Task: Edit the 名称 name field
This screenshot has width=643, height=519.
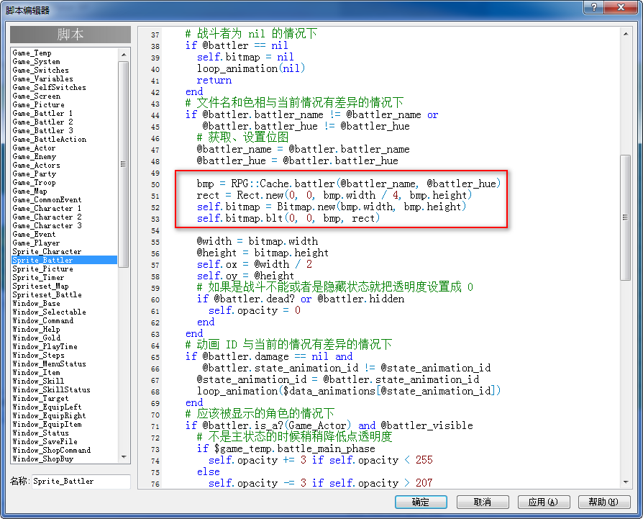Action: click(x=81, y=482)
